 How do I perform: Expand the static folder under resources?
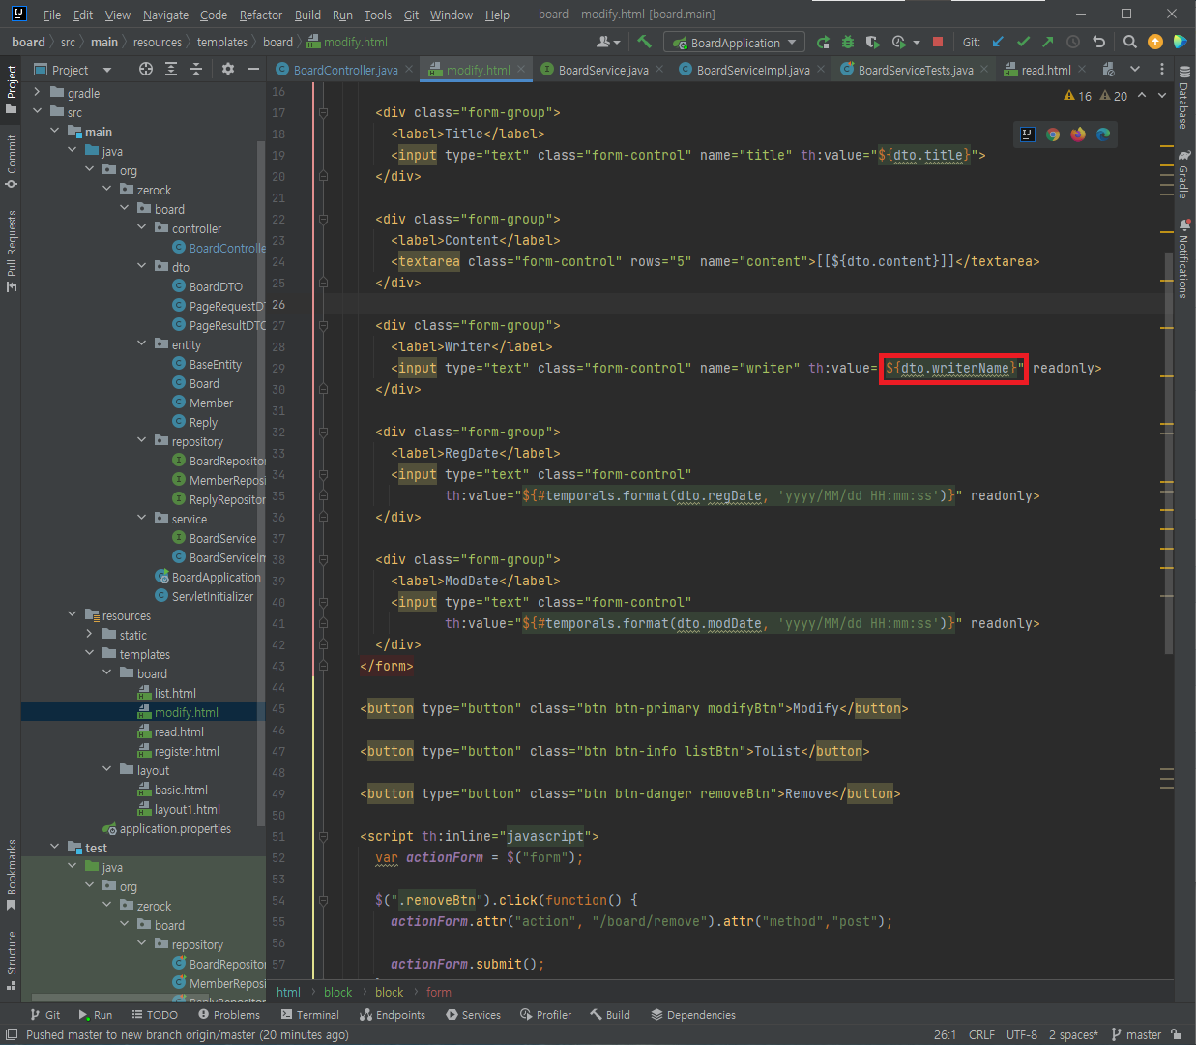pos(90,634)
